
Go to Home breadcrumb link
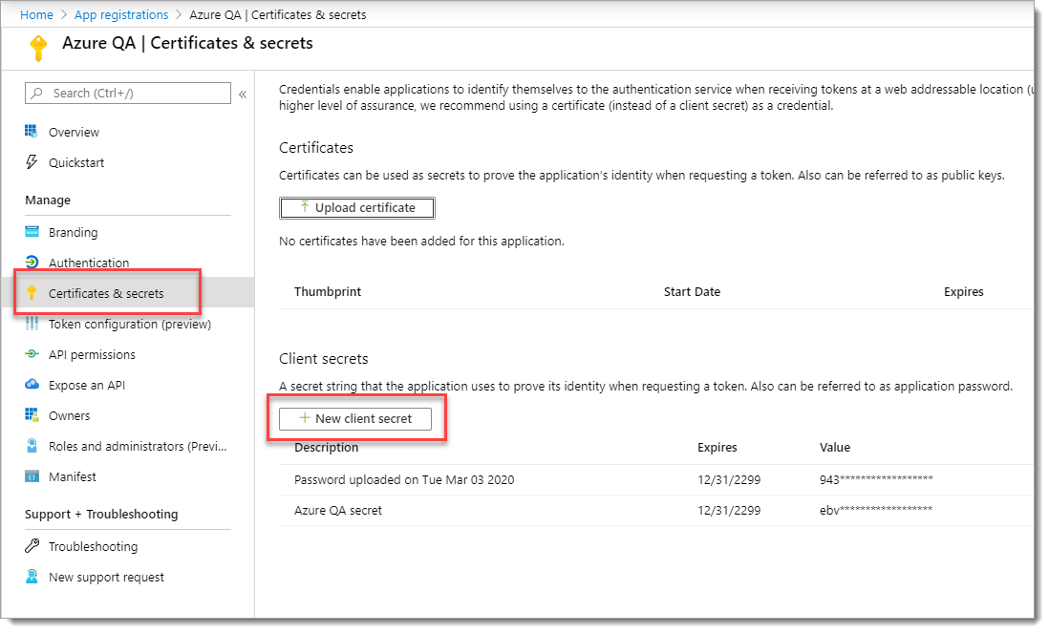36,15
